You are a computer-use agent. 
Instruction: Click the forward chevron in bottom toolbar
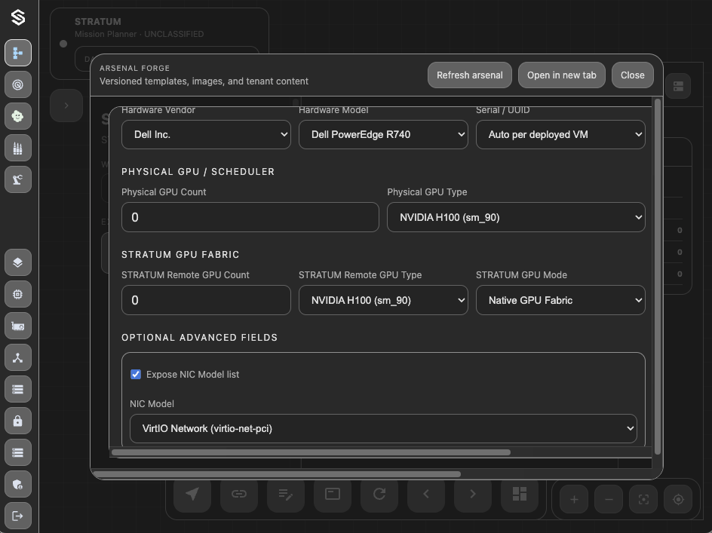pyautogui.click(x=473, y=494)
